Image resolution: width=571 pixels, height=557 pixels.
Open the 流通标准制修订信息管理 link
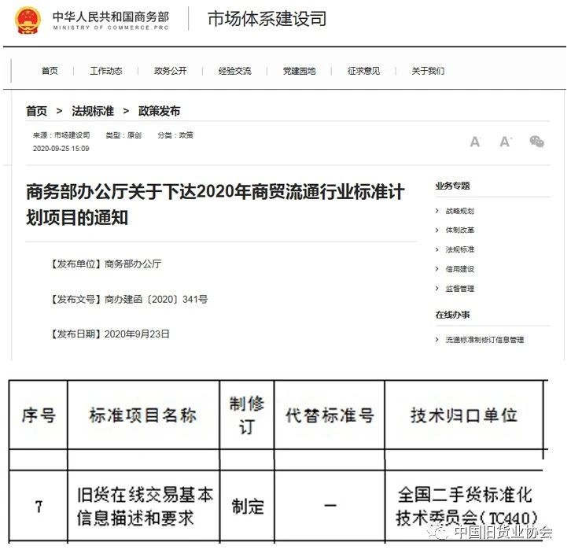click(x=484, y=340)
